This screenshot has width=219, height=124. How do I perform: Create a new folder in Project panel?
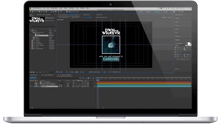tap(31, 72)
